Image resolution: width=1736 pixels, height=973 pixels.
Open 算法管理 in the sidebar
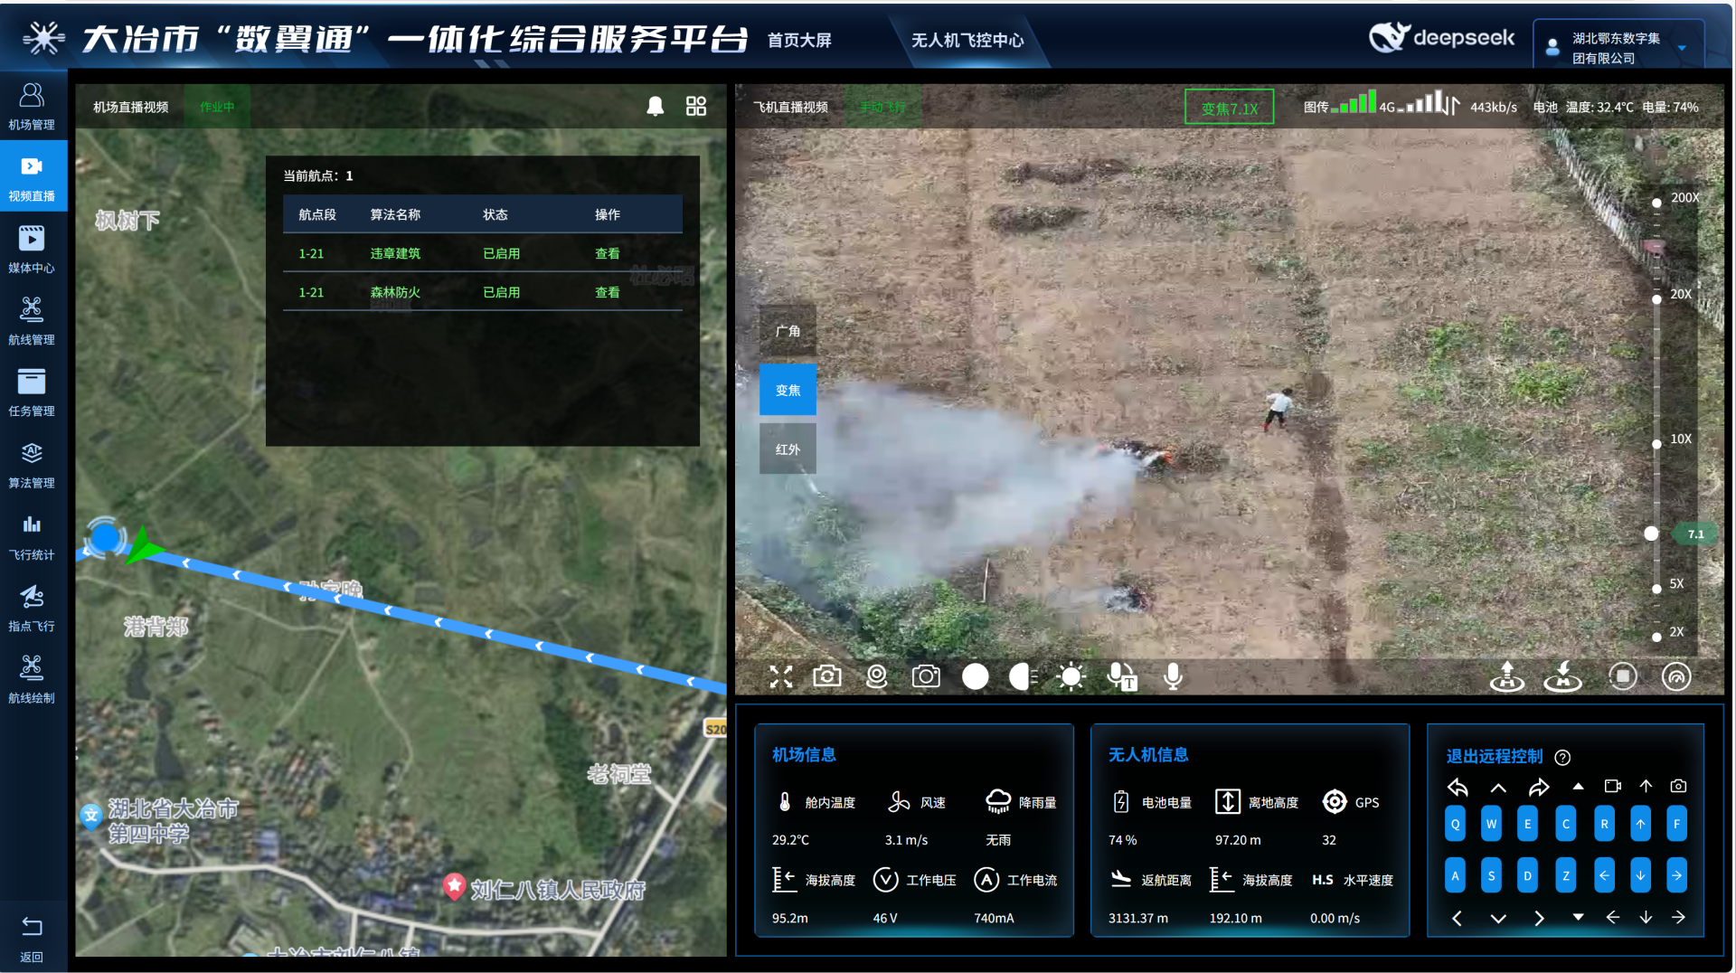pyautogui.click(x=32, y=465)
